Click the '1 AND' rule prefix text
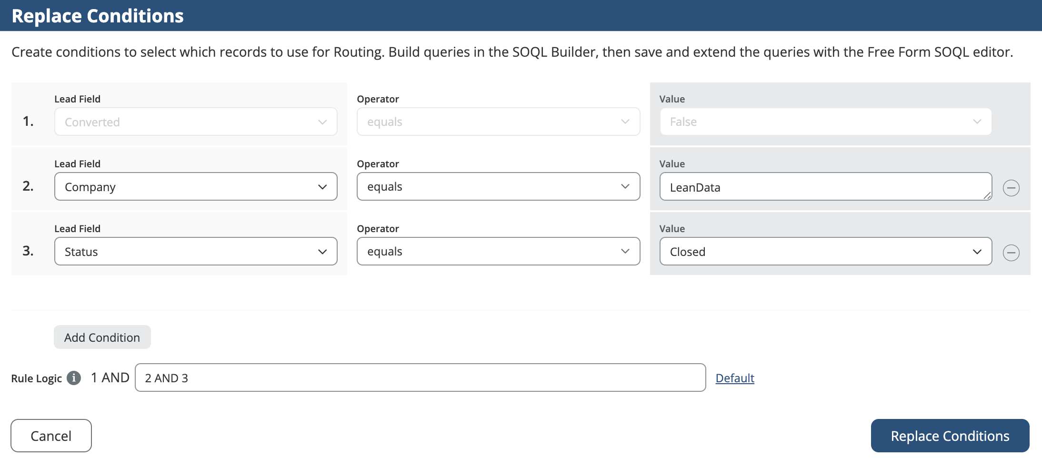 click(110, 377)
